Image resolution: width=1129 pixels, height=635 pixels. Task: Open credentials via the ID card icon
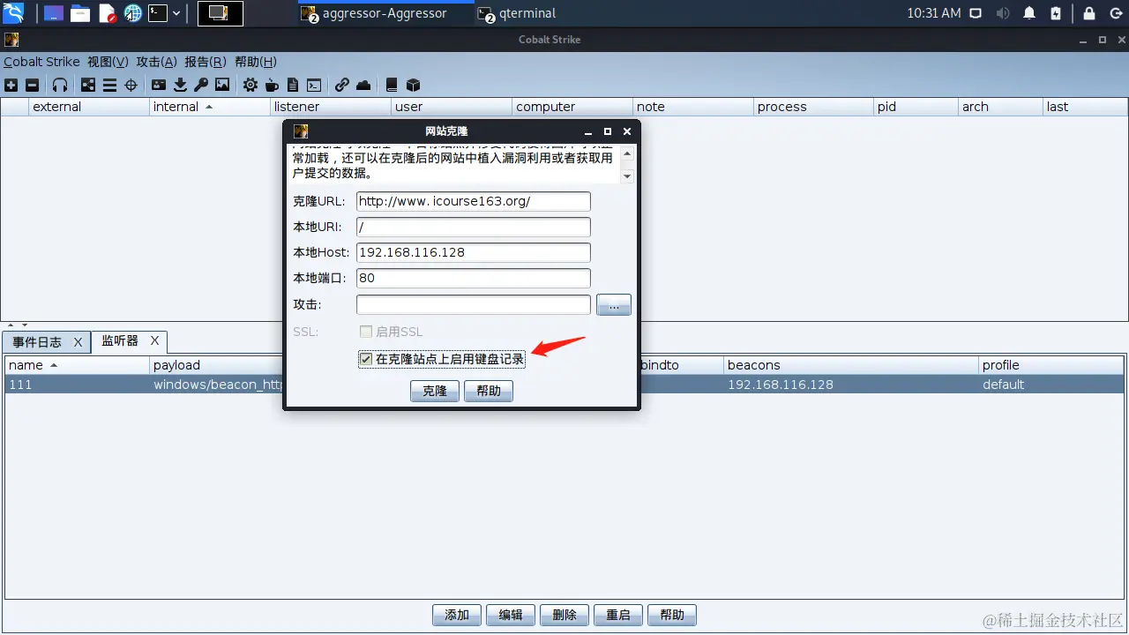159,86
